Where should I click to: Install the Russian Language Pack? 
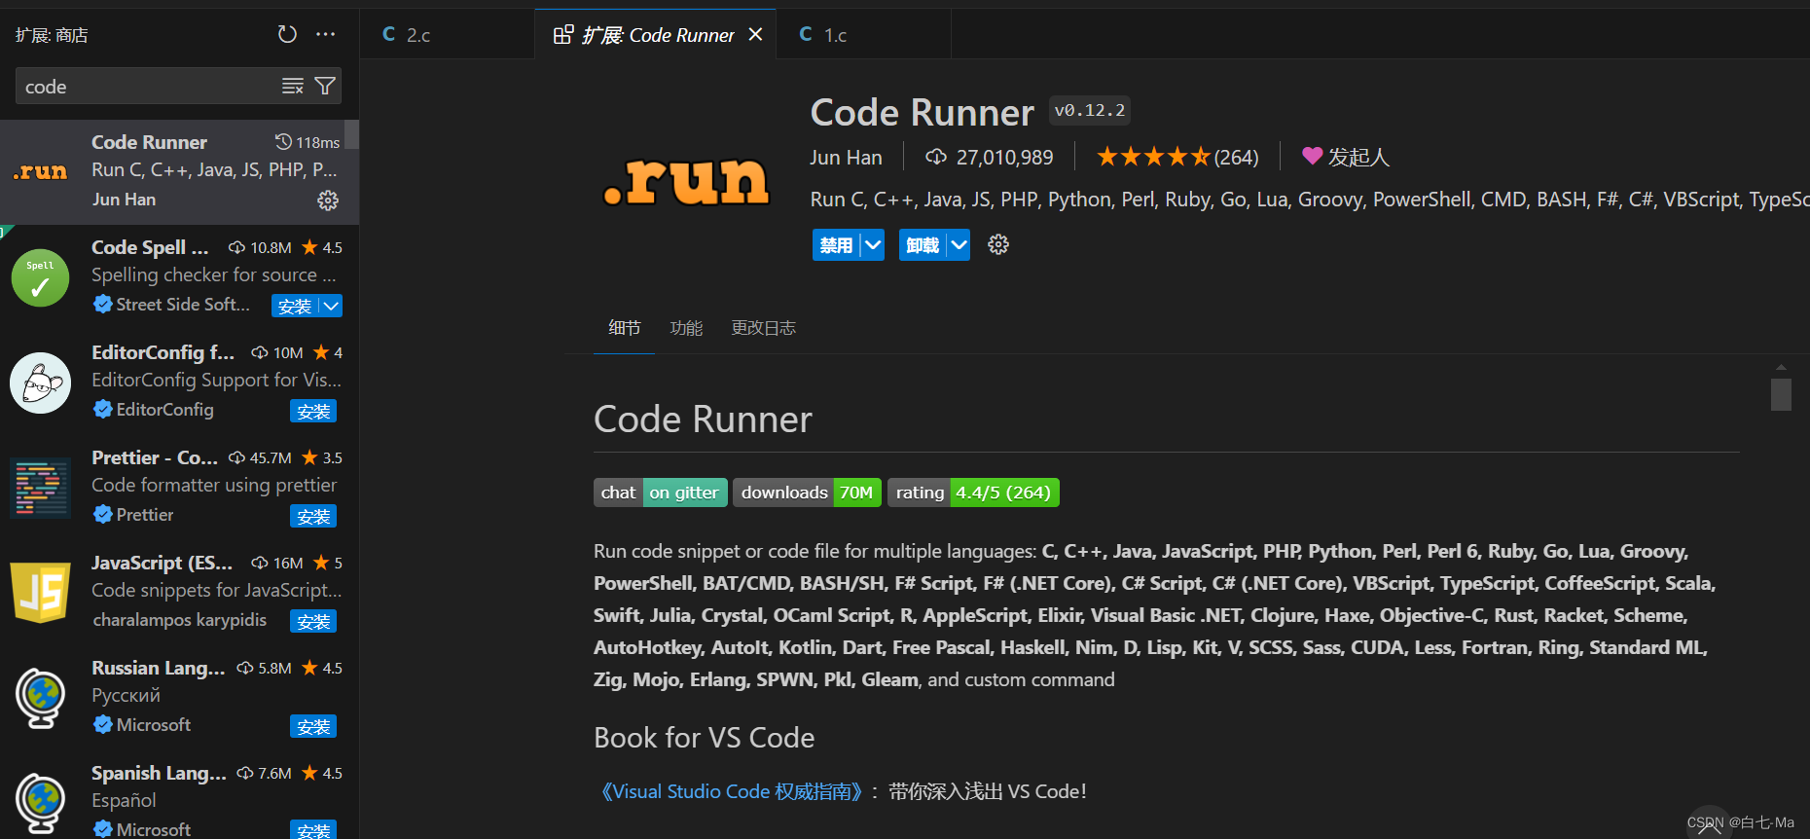(313, 726)
